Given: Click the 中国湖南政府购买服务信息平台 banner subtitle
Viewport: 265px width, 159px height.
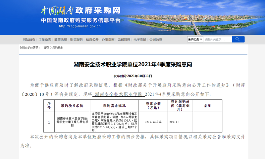Looking at the screenshot, I should pos(80,20).
